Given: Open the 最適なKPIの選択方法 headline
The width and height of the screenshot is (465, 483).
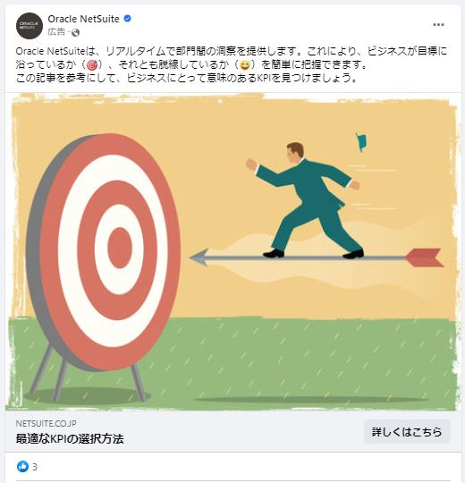Looking at the screenshot, I should [x=70, y=438].
